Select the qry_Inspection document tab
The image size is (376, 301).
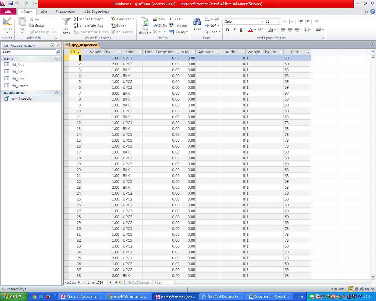(82, 45)
